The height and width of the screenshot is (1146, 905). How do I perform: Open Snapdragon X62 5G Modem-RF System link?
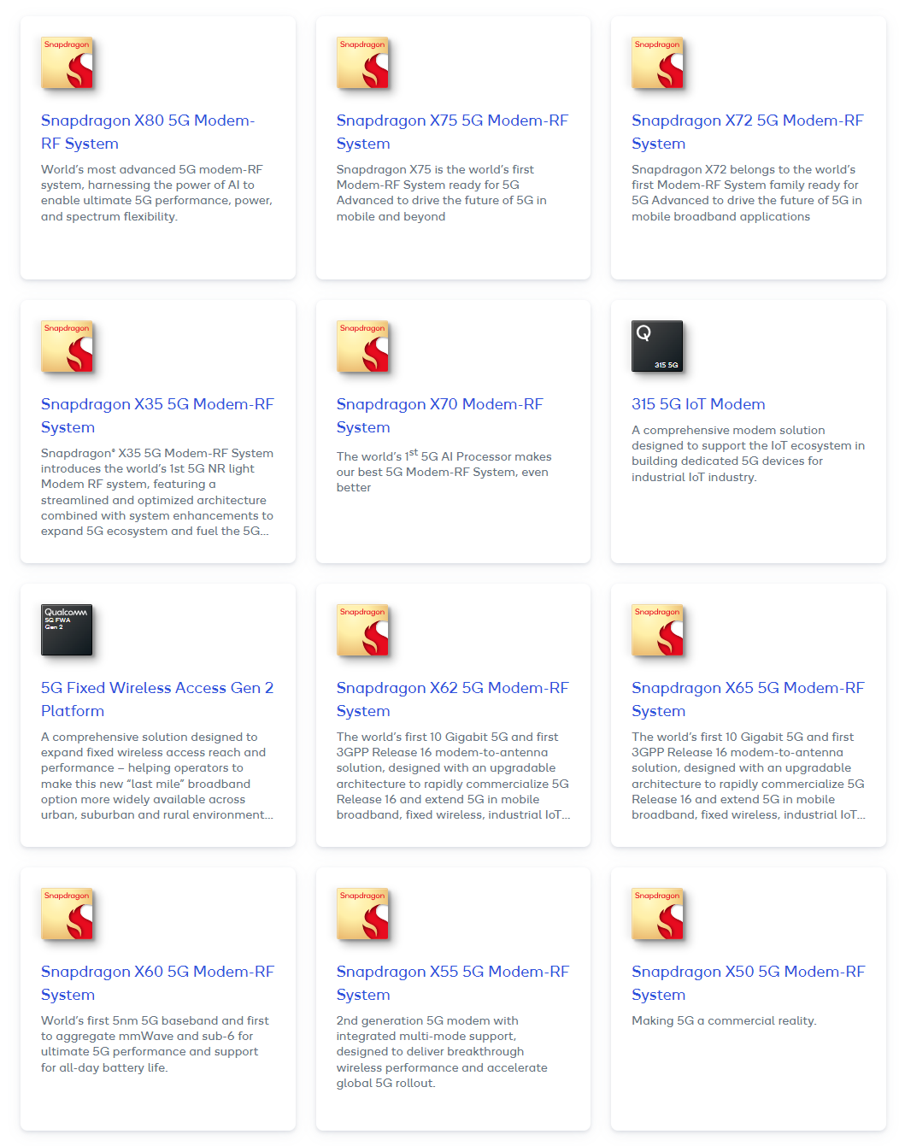452,699
